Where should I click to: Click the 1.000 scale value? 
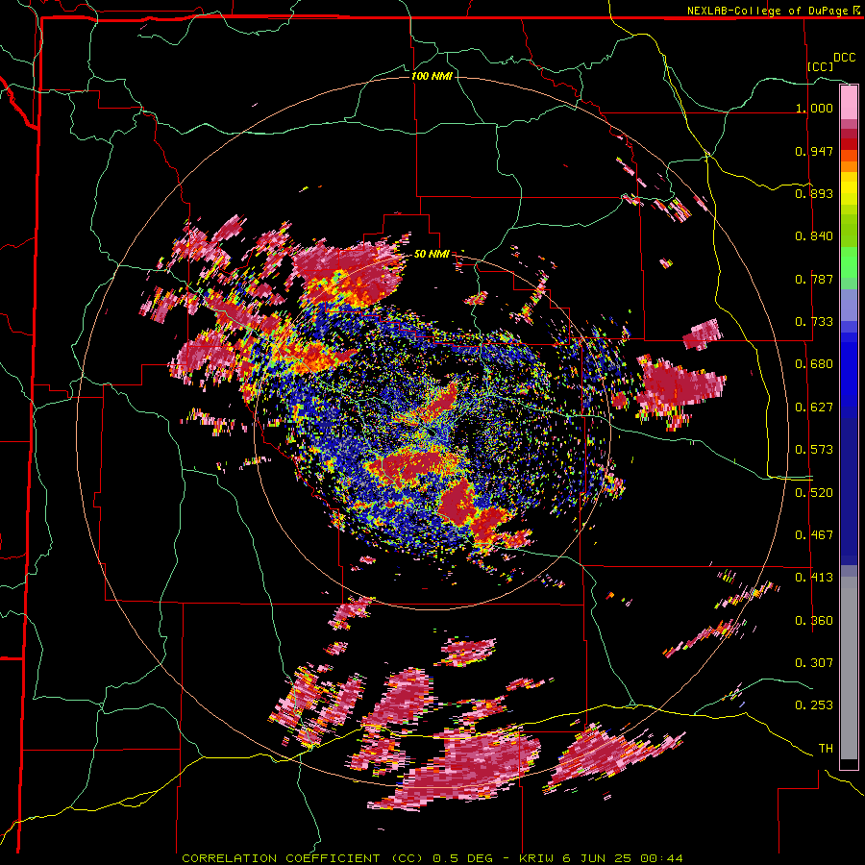(814, 108)
